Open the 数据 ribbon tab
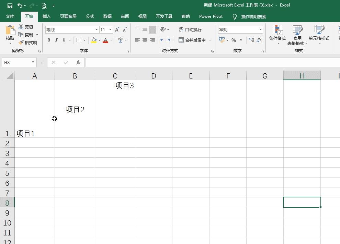Screen dimensions: 340x244 107,16
